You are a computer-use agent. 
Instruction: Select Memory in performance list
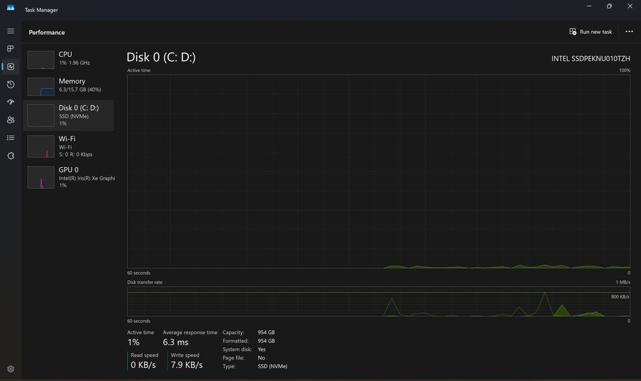(x=69, y=86)
